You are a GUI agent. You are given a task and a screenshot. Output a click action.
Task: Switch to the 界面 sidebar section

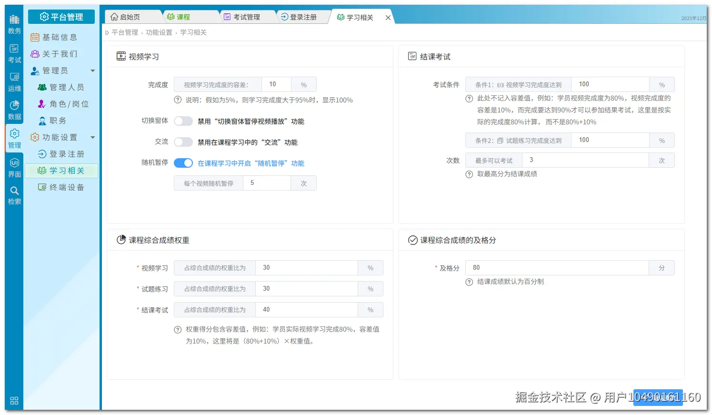14,166
